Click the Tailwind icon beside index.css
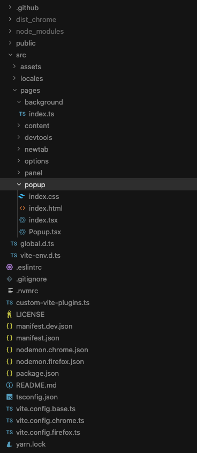197x453 pixels. 22,196
